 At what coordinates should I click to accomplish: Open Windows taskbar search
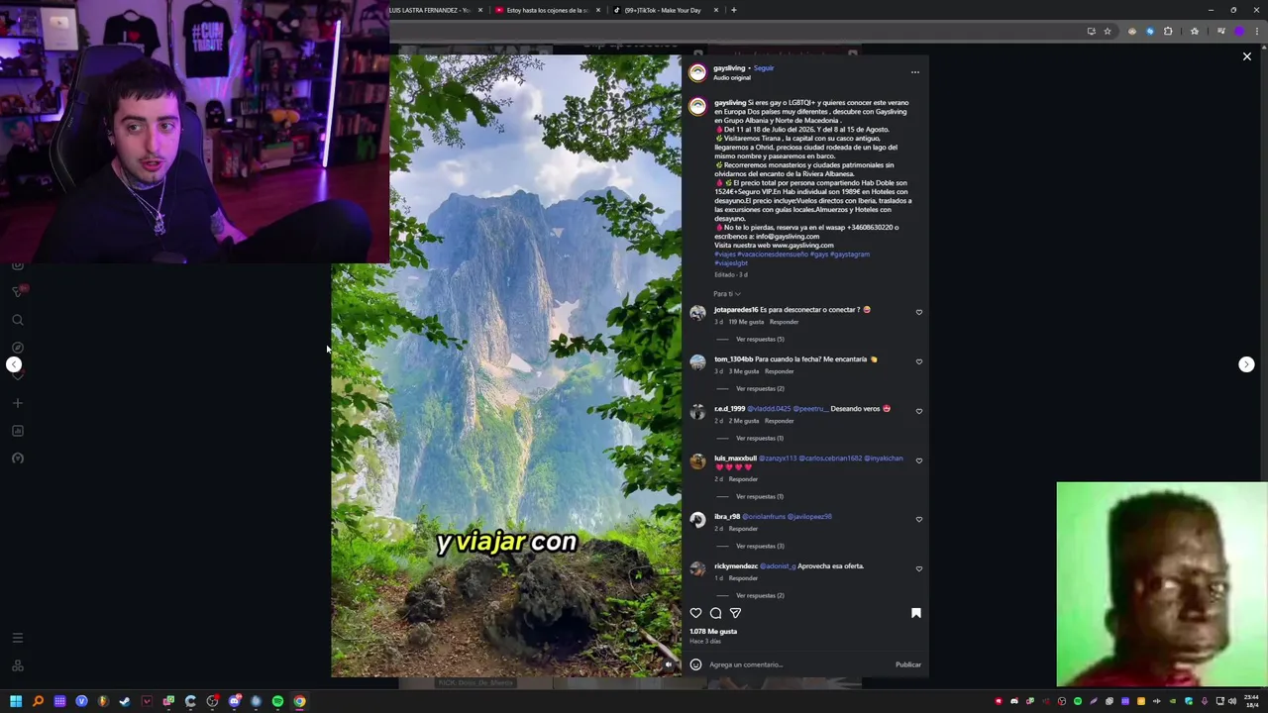click(x=38, y=701)
